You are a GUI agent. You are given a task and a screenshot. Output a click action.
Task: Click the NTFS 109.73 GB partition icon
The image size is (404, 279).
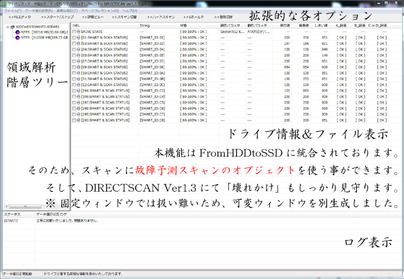18,38
